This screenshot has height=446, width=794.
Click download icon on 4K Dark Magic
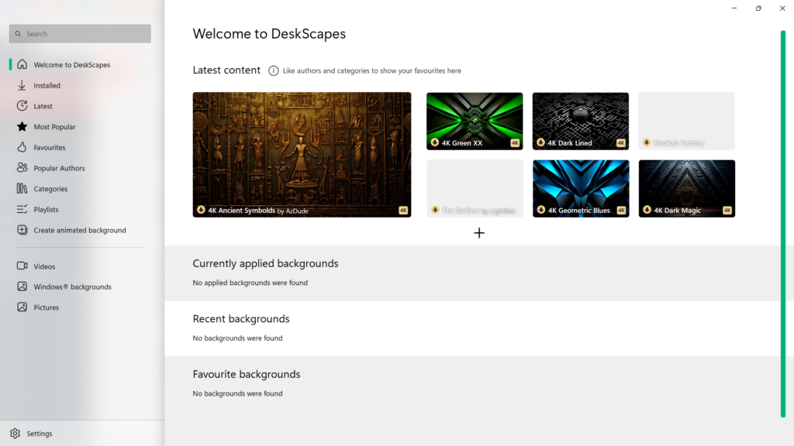(647, 210)
